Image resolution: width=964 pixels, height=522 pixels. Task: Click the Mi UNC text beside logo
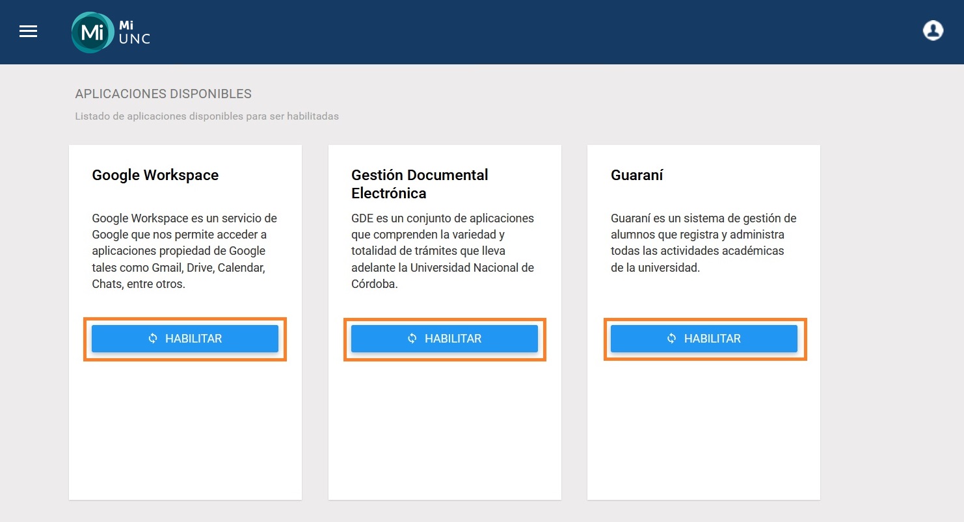pos(134,32)
